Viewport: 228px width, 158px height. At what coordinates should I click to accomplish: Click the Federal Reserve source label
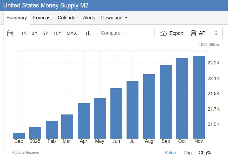click(26, 153)
